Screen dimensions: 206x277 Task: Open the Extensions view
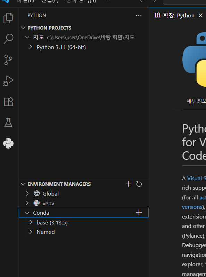click(8, 102)
